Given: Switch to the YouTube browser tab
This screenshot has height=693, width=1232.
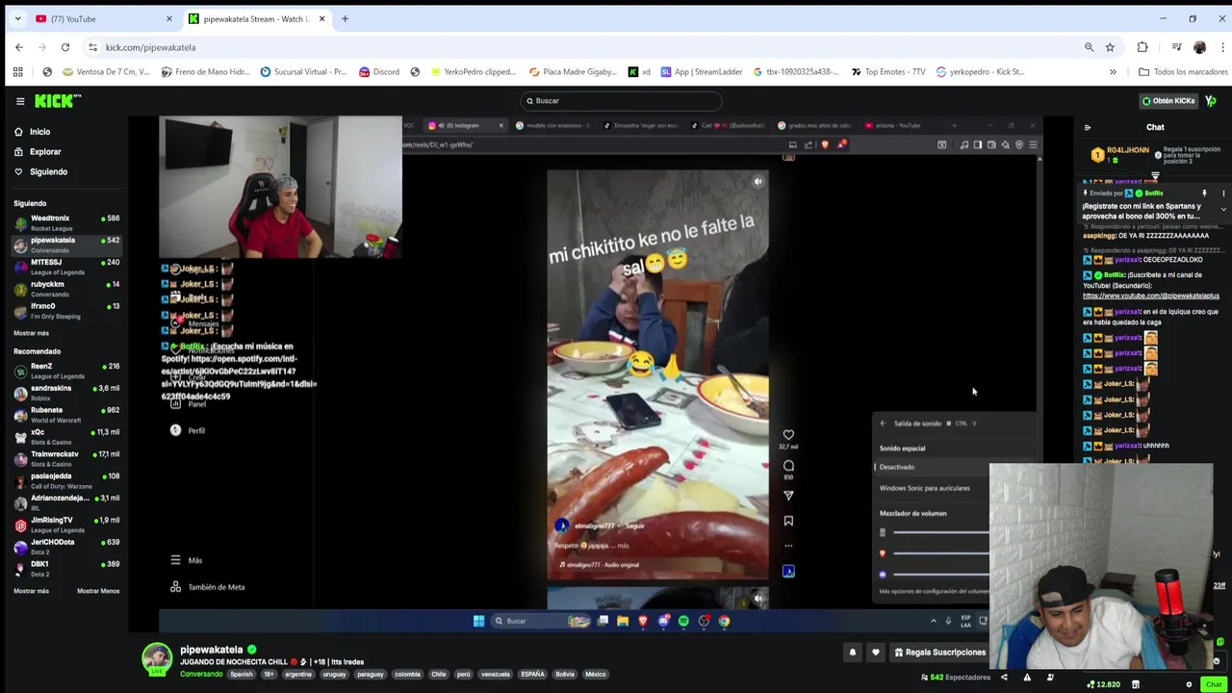Looking at the screenshot, I should click(x=101, y=18).
